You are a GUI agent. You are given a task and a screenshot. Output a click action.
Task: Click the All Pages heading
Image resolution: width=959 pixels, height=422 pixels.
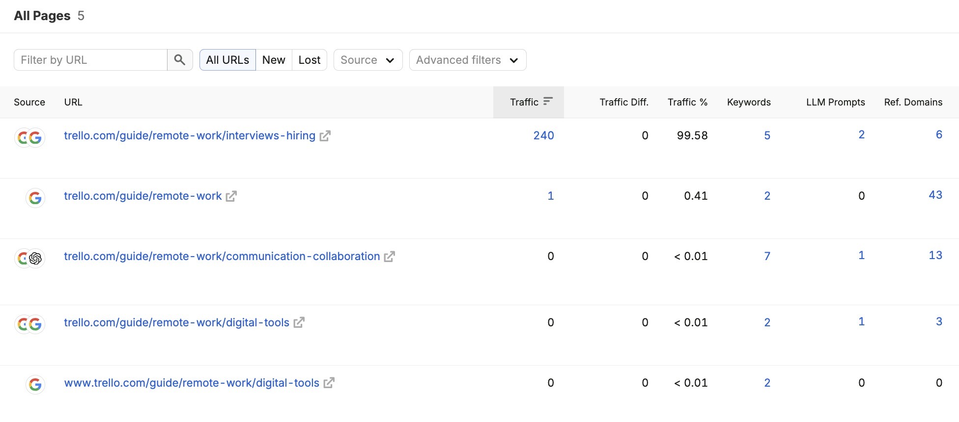click(x=42, y=16)
